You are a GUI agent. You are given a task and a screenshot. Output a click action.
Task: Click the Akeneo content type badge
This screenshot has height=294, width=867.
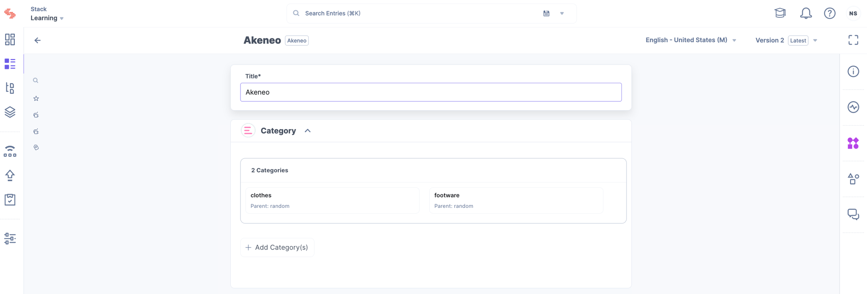297,41
